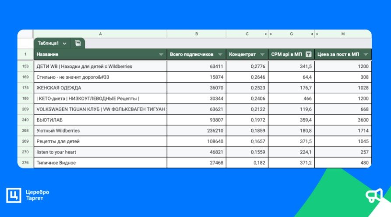Screen dimensions: 391x217
Task: Open the filter for the Концентрат column
Action: click(262, 54)
